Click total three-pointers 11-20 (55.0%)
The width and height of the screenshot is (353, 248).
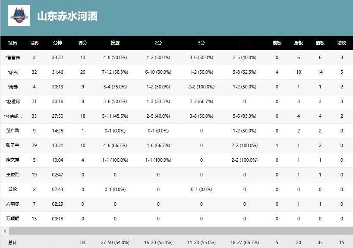(x=202, y=242)
